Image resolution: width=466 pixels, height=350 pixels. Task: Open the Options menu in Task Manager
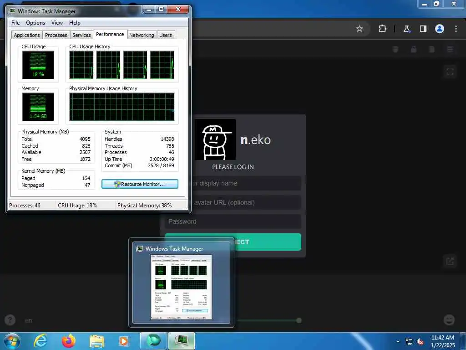[x=35, y=23]
